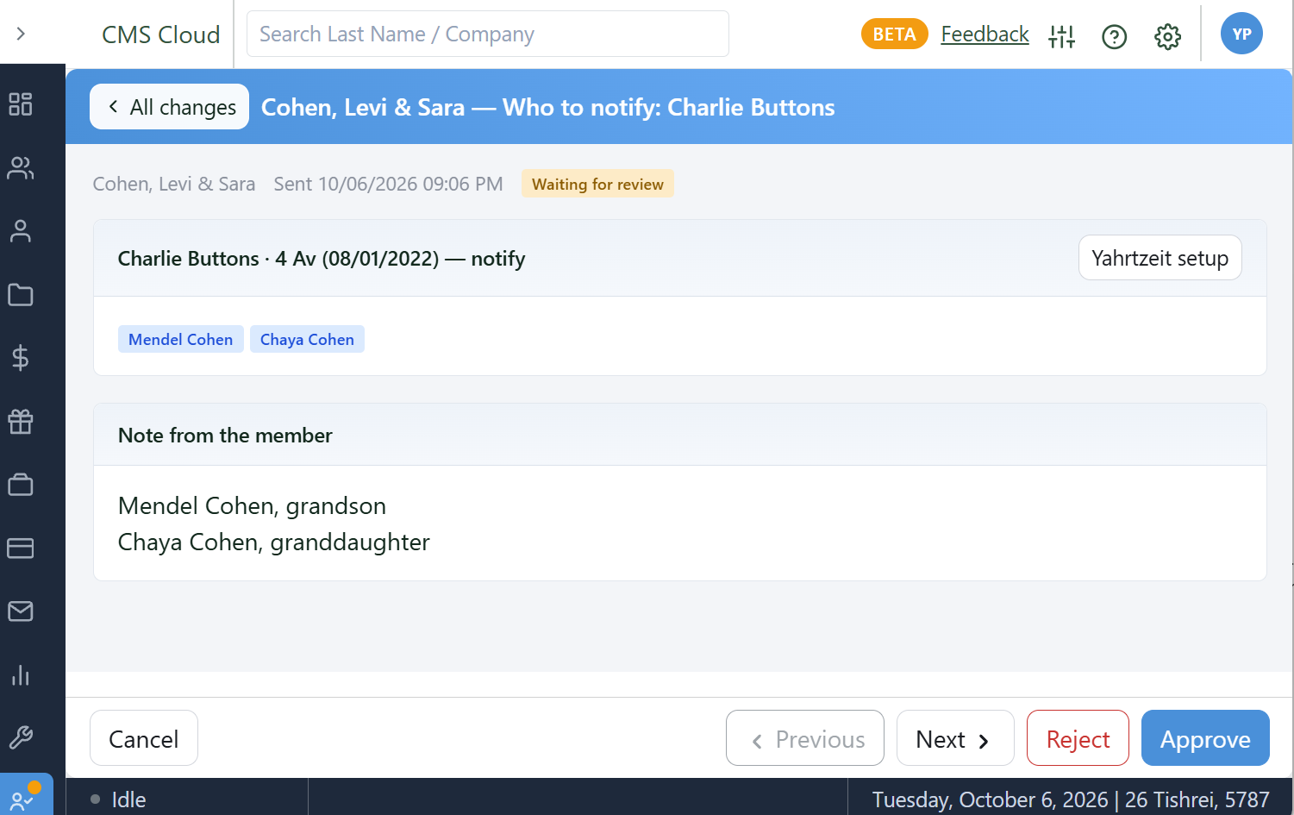Open the dashboard grid icon in sidebar
1294x815 pixels.
coord(21,104)
